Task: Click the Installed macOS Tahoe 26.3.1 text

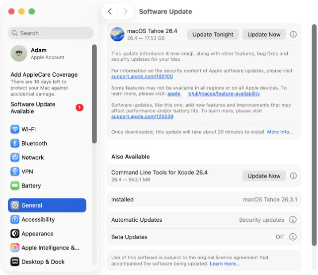Action: click(270, 199)
